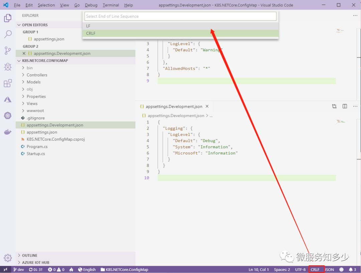Image resolution: width=361 pixels, height=273 pixels.
Task: Open More Actions menu for top editor group
Action: pos(355,15)
